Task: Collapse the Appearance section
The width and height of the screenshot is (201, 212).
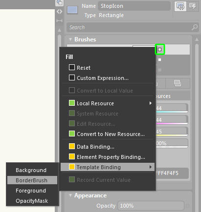Action: pos(70,195)
